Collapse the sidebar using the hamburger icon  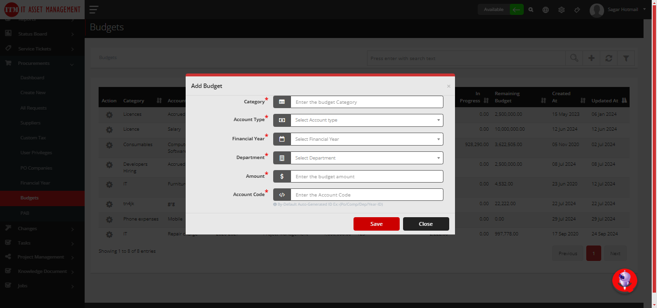click(x=93, y=9)
